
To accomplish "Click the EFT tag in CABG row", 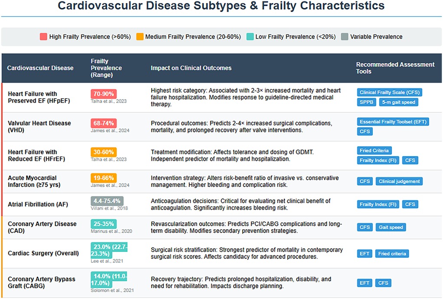I will pyautogui.click(x=365, y=283).
